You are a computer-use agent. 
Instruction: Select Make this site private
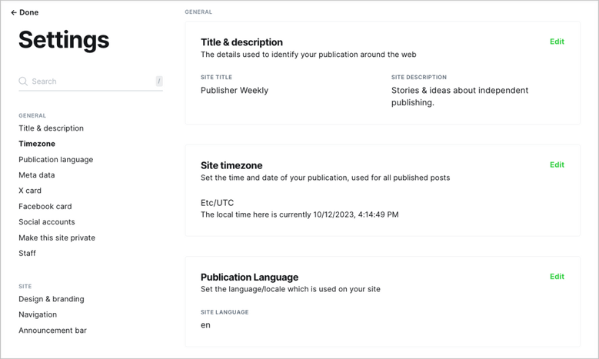pyautogui.click(x=57, y=238)
